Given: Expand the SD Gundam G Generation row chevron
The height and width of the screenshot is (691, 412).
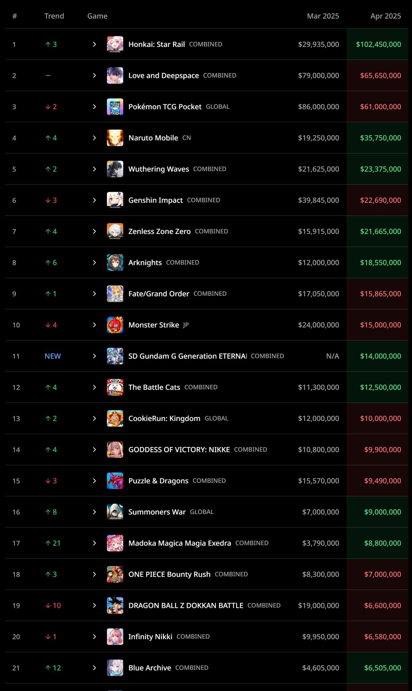Looking at the screenshot, I should [94, 356].
